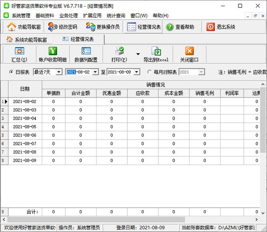Screen dimensions: 267x232
Task: Open the 窗口(W) menu
Action: point(139,16)
